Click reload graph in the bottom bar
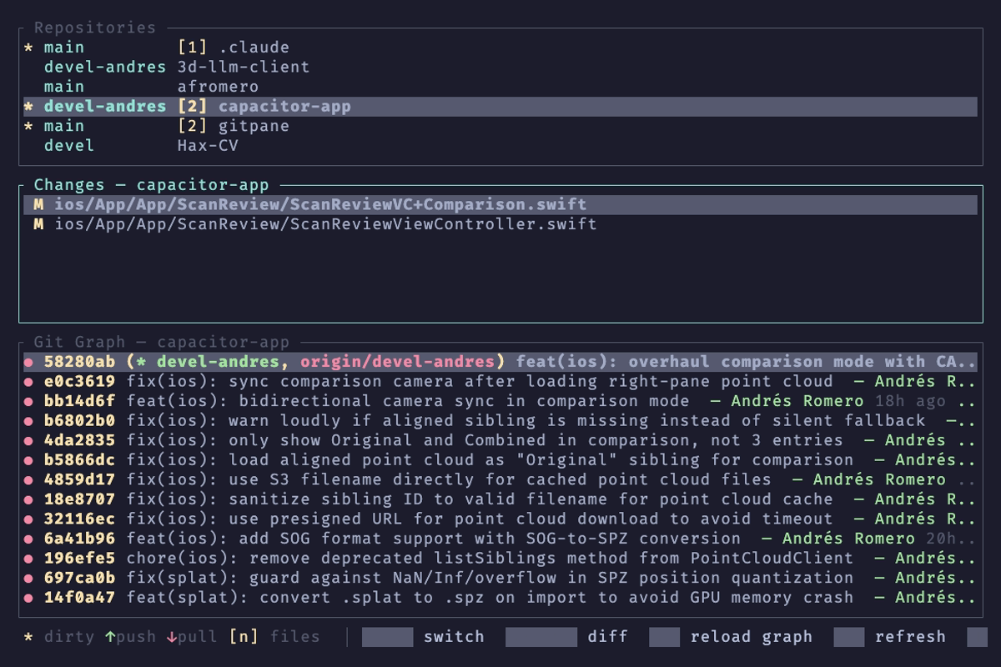Image resolution: width=1001 pixels, height=667 pixels. point(751,637)
